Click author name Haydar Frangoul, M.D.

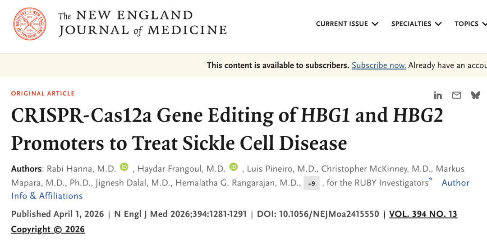(x=181, y=169)
